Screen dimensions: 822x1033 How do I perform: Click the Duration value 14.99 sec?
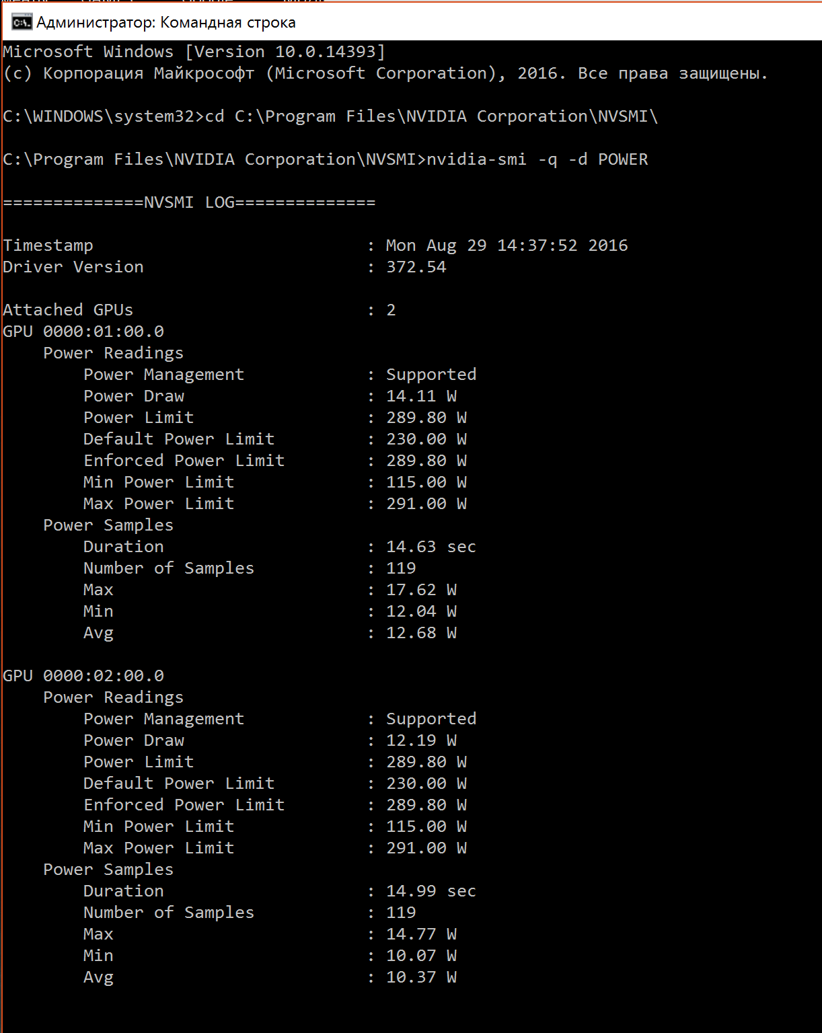[431, 891]
